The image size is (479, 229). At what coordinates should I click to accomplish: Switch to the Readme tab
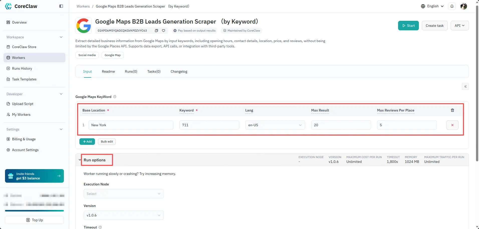point(108,71)
